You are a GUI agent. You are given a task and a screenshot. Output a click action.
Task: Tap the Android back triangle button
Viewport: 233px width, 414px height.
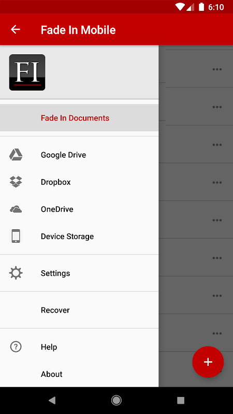52,401
